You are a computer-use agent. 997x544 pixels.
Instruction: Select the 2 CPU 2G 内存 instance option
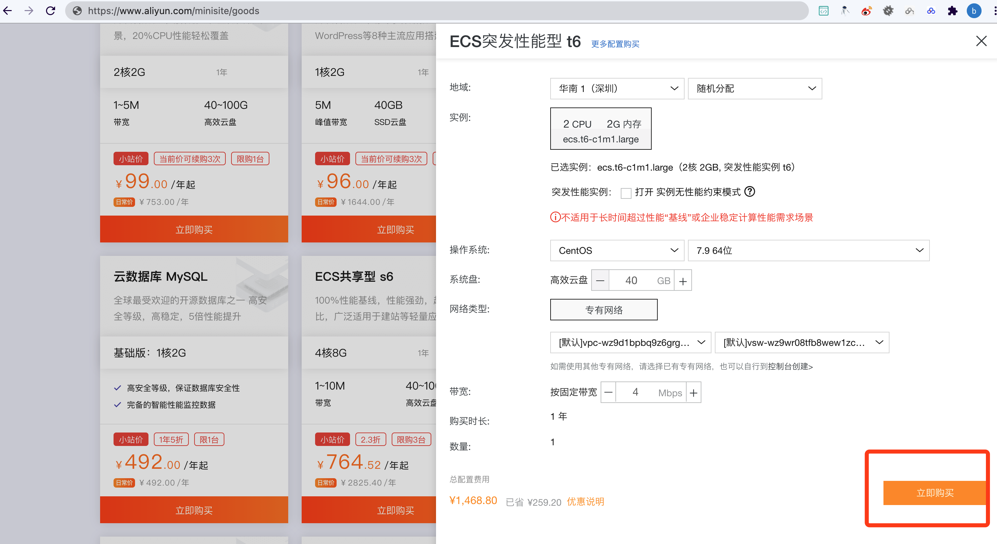click(601, 129)
